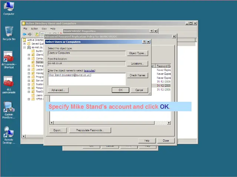Open the Computer desktop icon
Screen dimensions: 237x177
click(9, 8)
